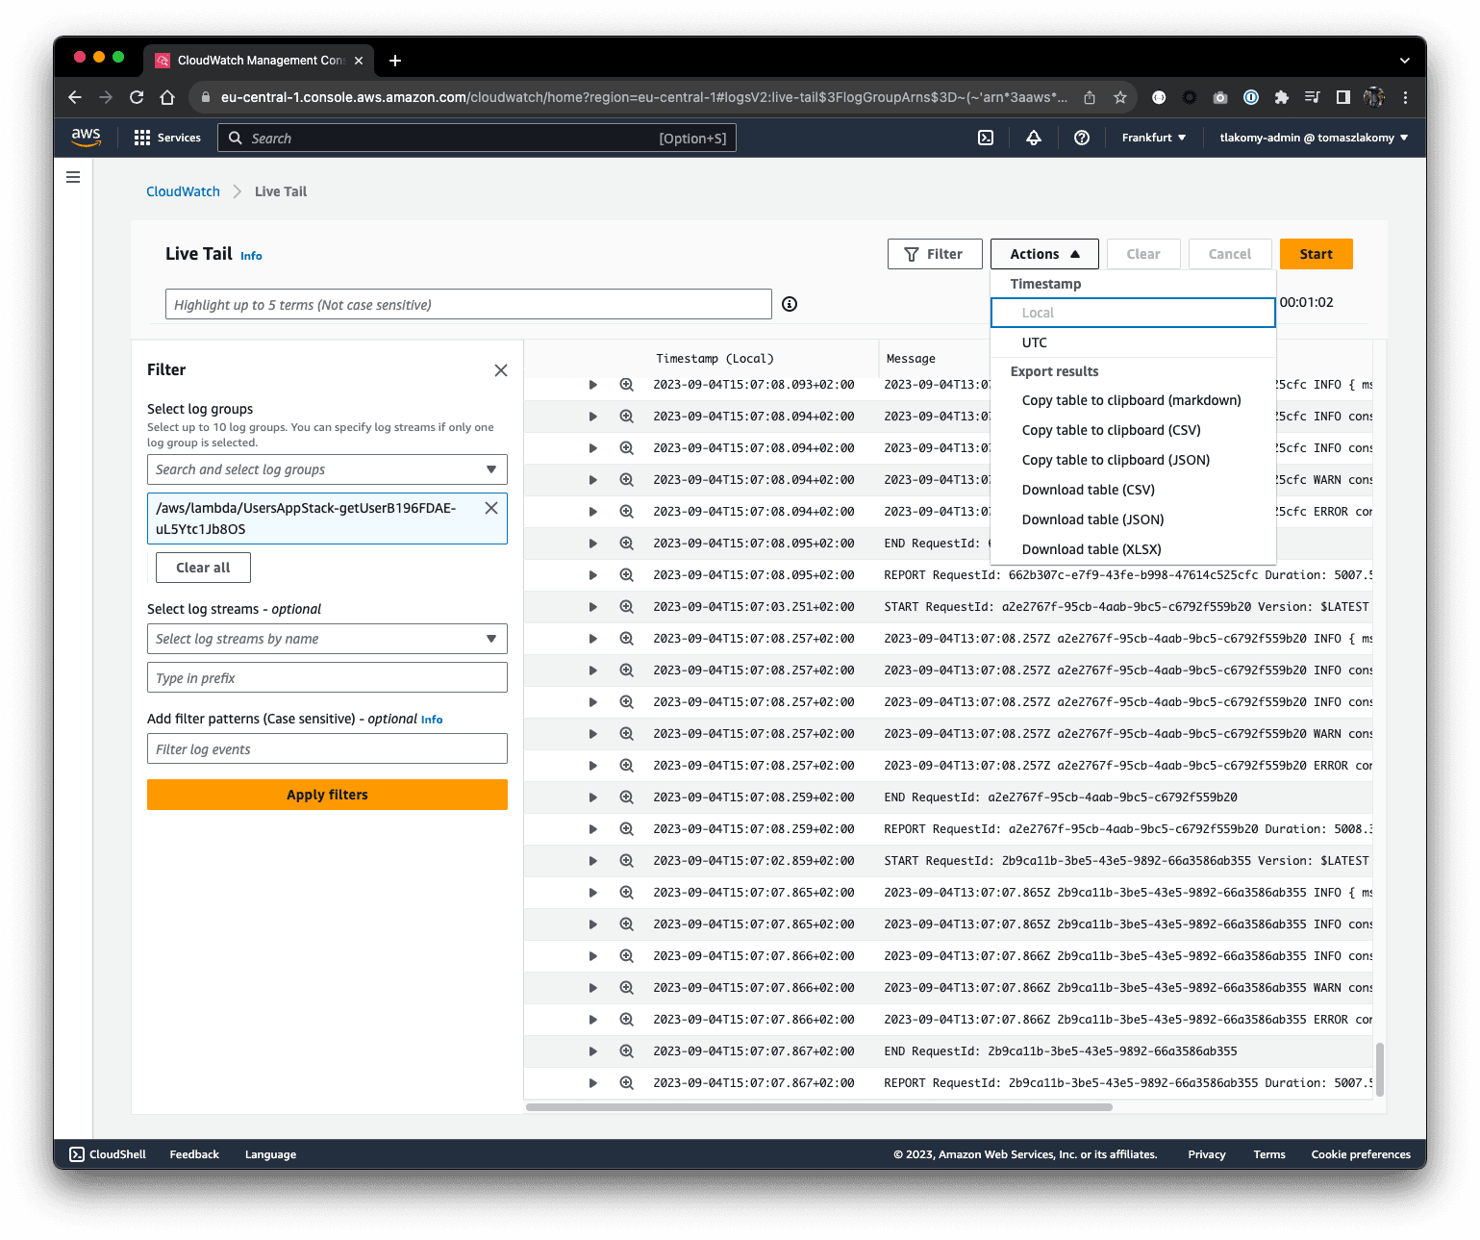1480x1240 pixels.
Task: Close the CloudWatch Management Console tab
Action: pos(359,61)
